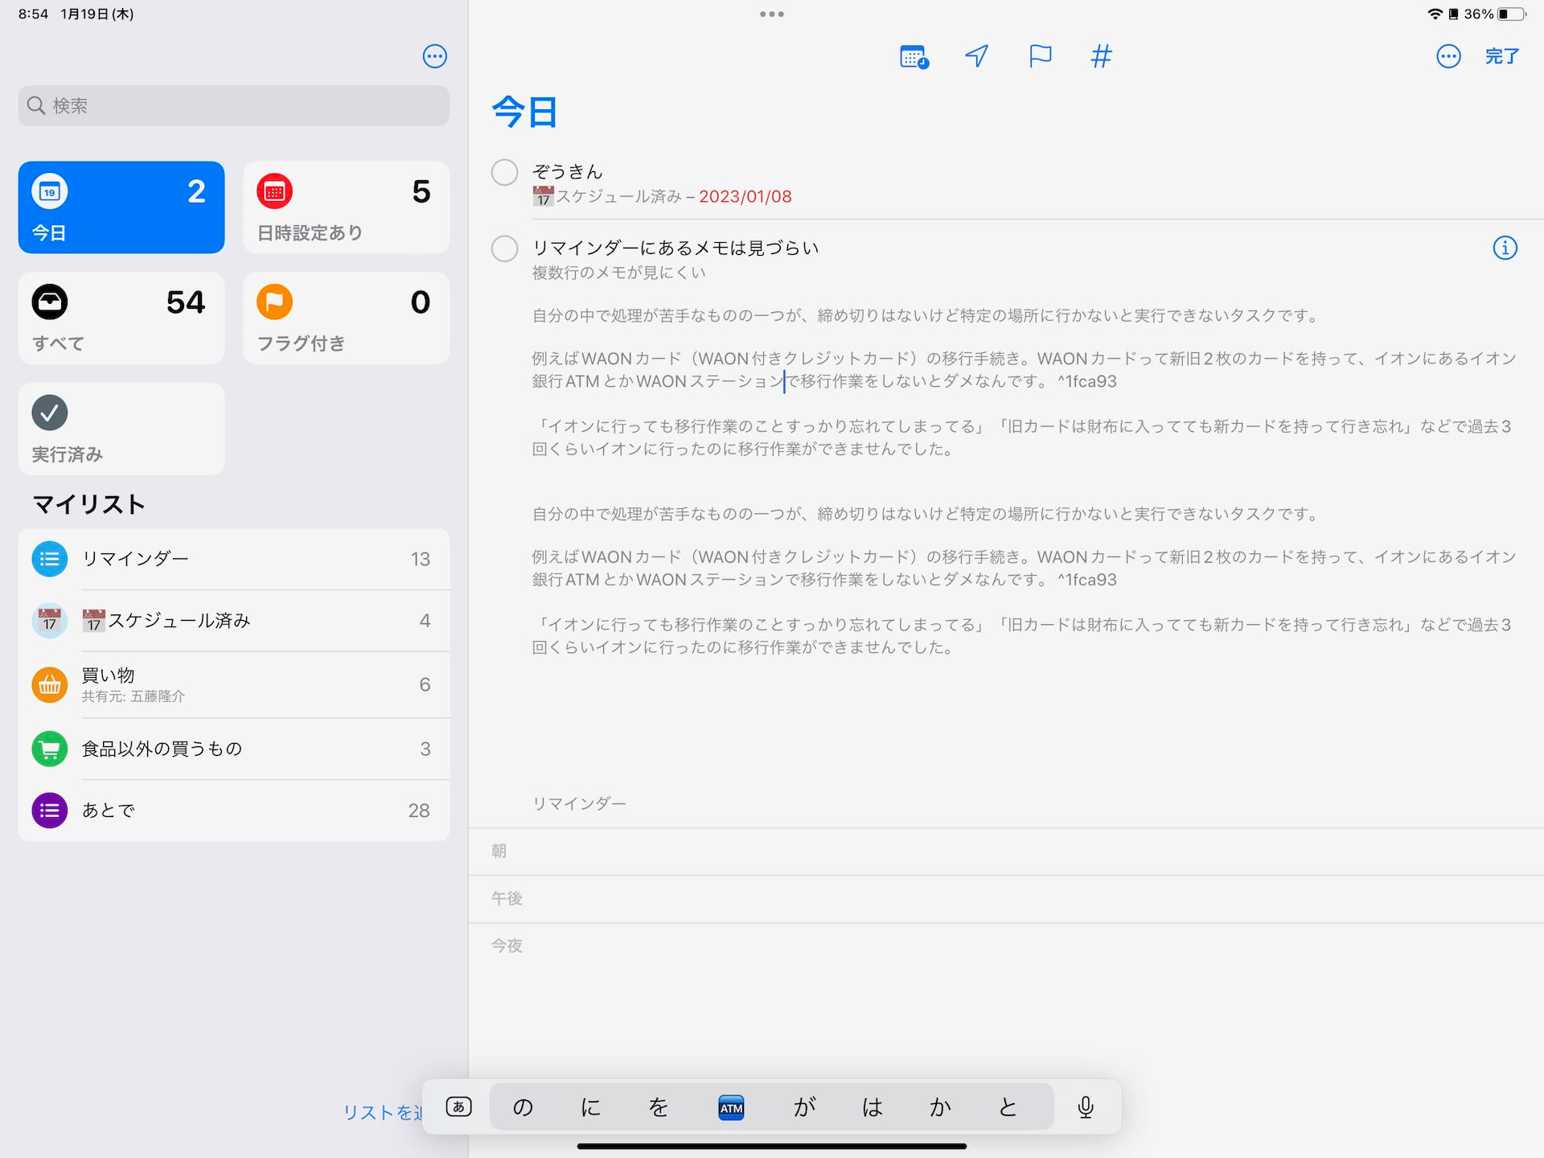Open the sidebar more options button
Screen dimensions: 1544x1158
434,56
